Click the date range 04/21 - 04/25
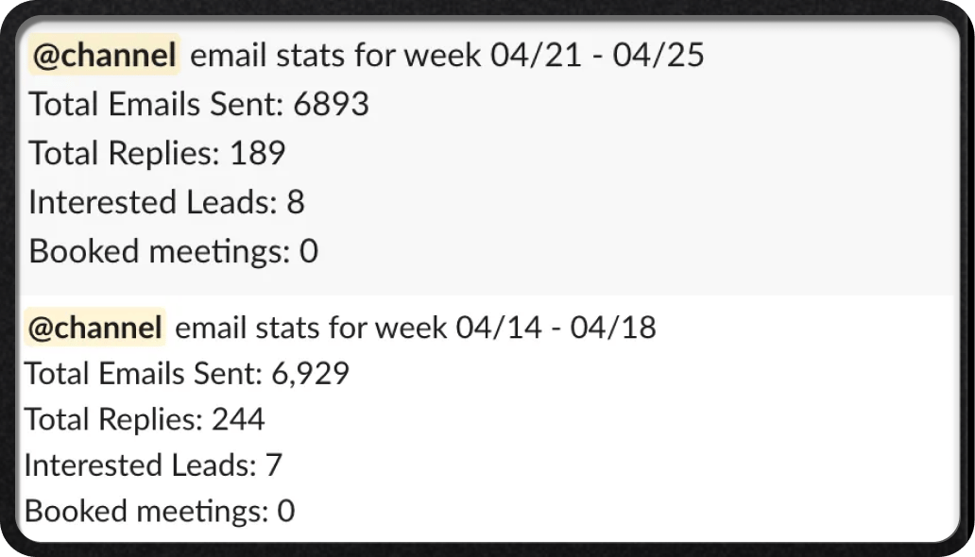975x557 pixels. pyautogui.click(x=597, y=55)
